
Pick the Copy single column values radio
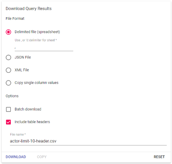(x=8, y=83)
